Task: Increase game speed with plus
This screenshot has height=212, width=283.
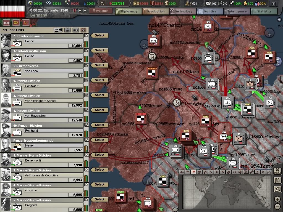Action: [x=80, y=11]
